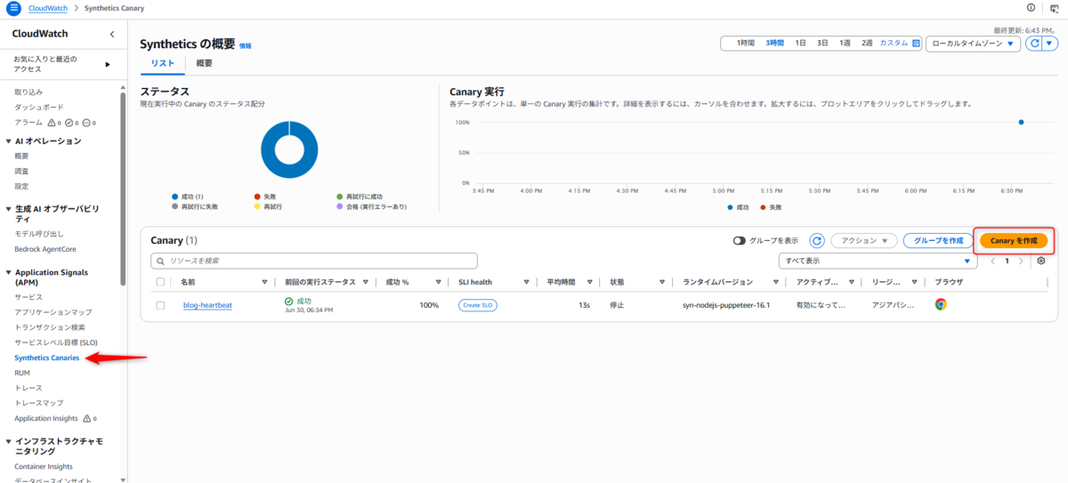Select the 1日 time range
The width and height of the screenshot is (1068, 483).
(801, 43)
